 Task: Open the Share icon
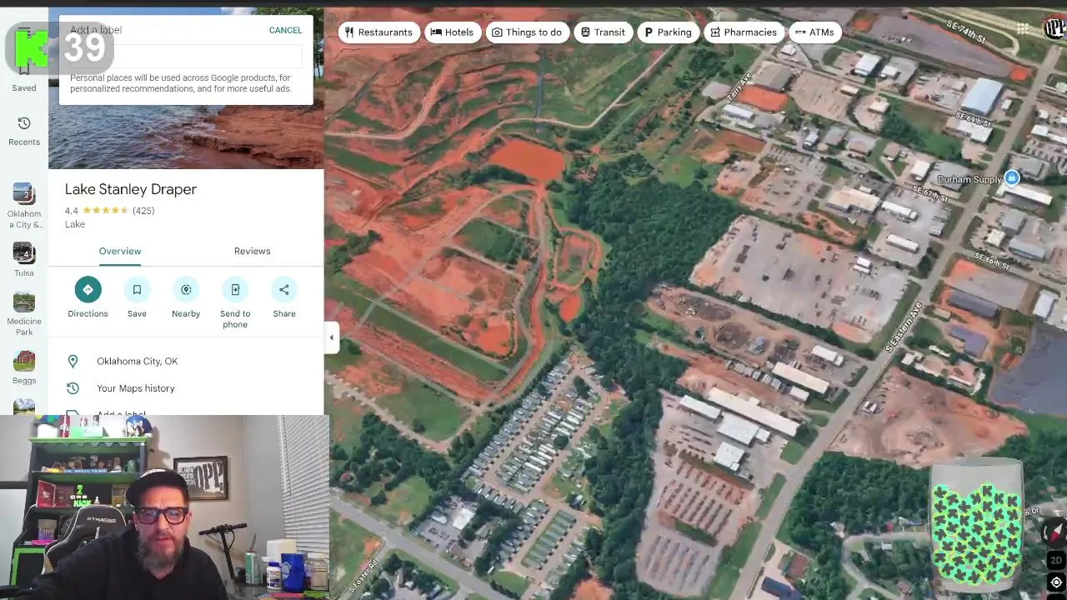[284, 289]
